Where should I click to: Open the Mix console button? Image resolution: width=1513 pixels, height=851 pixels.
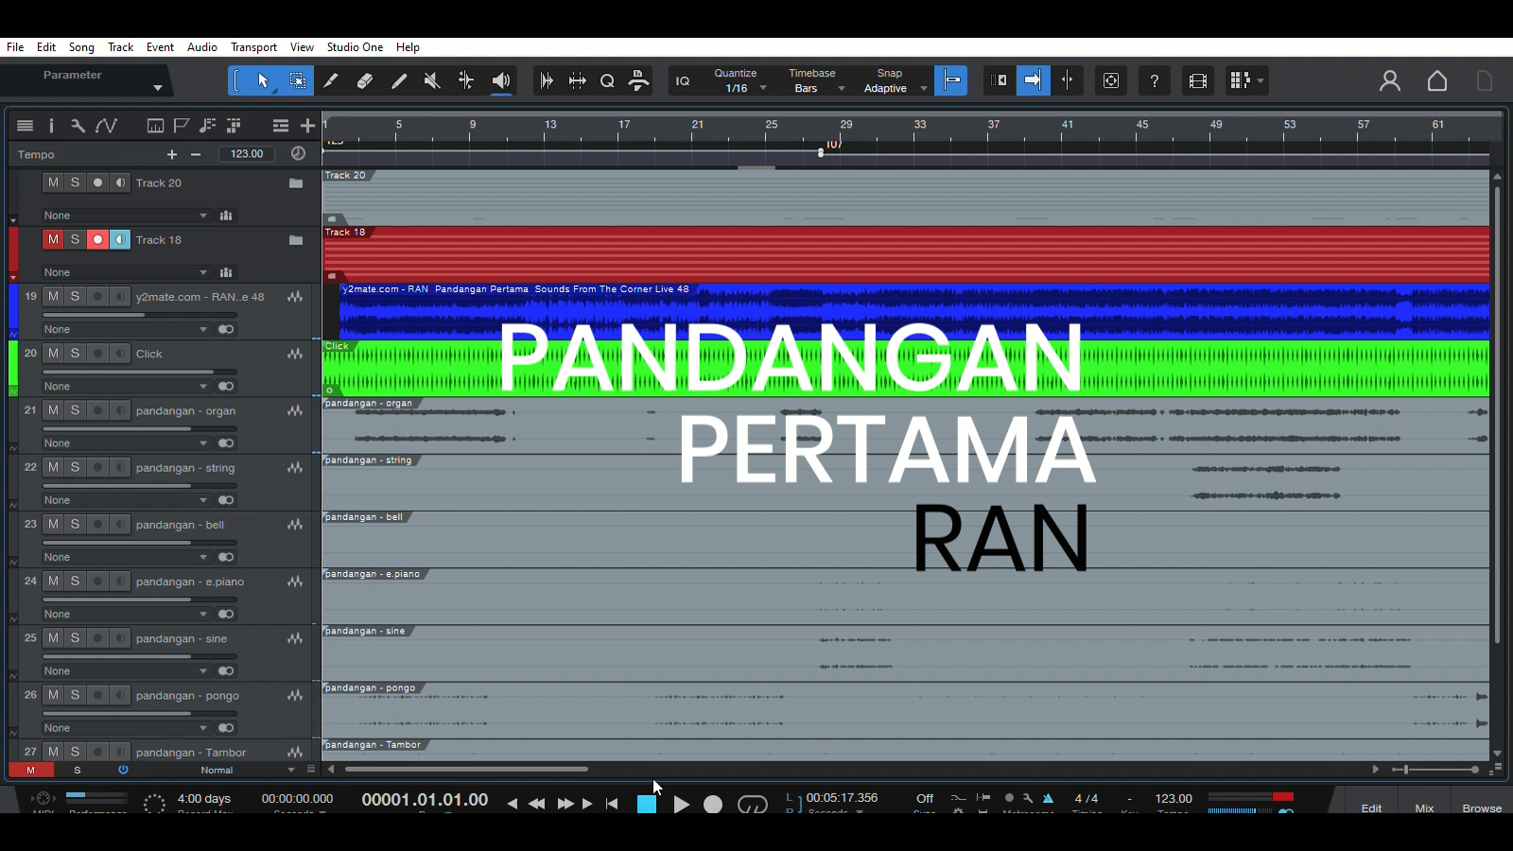click(x=1424, y=808)
